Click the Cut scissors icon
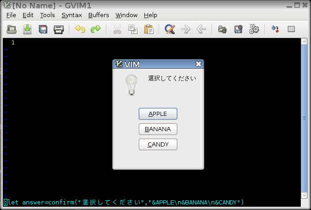 (117, 29)
